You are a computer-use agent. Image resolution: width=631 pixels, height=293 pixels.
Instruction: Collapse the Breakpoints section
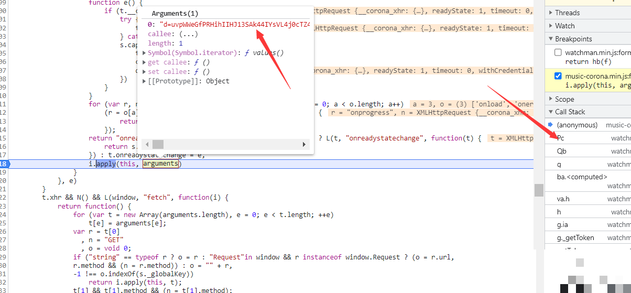pos(550,39)
